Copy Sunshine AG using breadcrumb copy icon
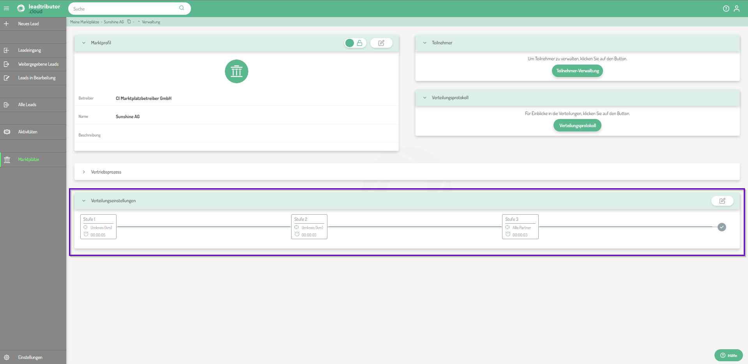Screen dimensions: 748x364 (x=129, y=22)
